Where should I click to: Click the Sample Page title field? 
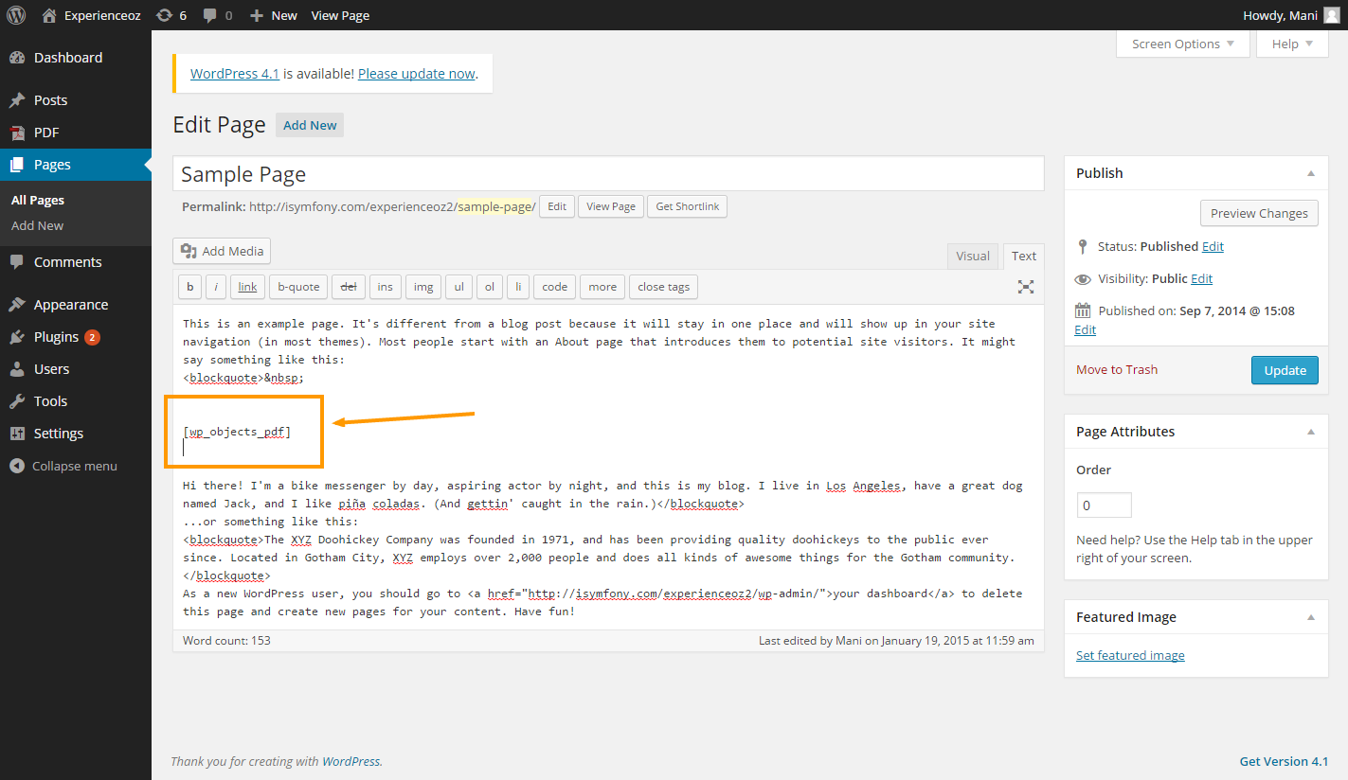point(608,174)
